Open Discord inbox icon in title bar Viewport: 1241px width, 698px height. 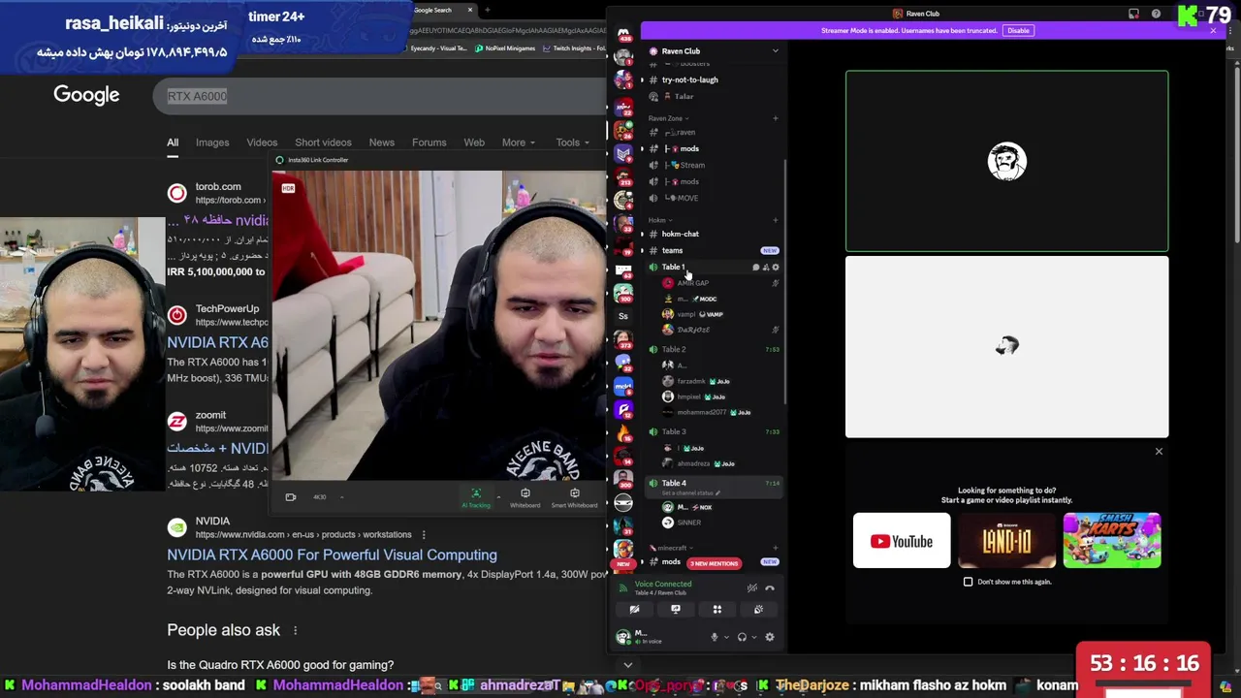click(x=1133, y=14)
